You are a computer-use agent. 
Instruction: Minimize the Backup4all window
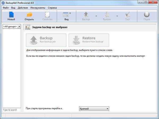click(140, 2)
